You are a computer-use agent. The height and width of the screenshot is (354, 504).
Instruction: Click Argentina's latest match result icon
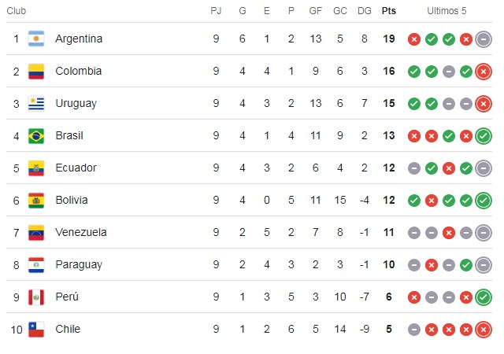484,39
